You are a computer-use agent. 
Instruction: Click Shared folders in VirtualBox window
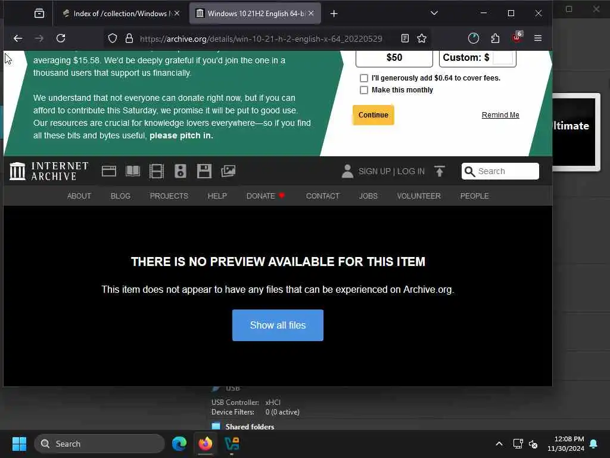coord(250,426)
